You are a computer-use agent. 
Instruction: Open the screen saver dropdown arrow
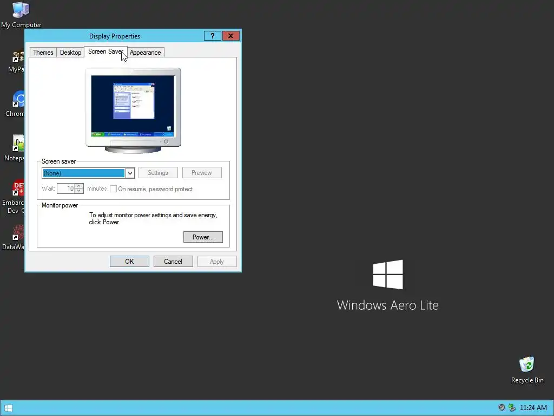tap(130, 173)
